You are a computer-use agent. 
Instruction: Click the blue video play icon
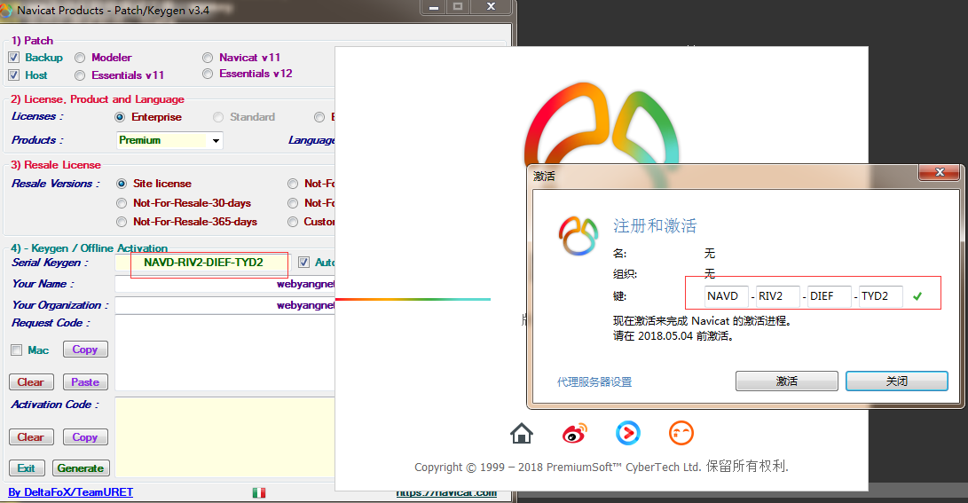tap(628, 433)
